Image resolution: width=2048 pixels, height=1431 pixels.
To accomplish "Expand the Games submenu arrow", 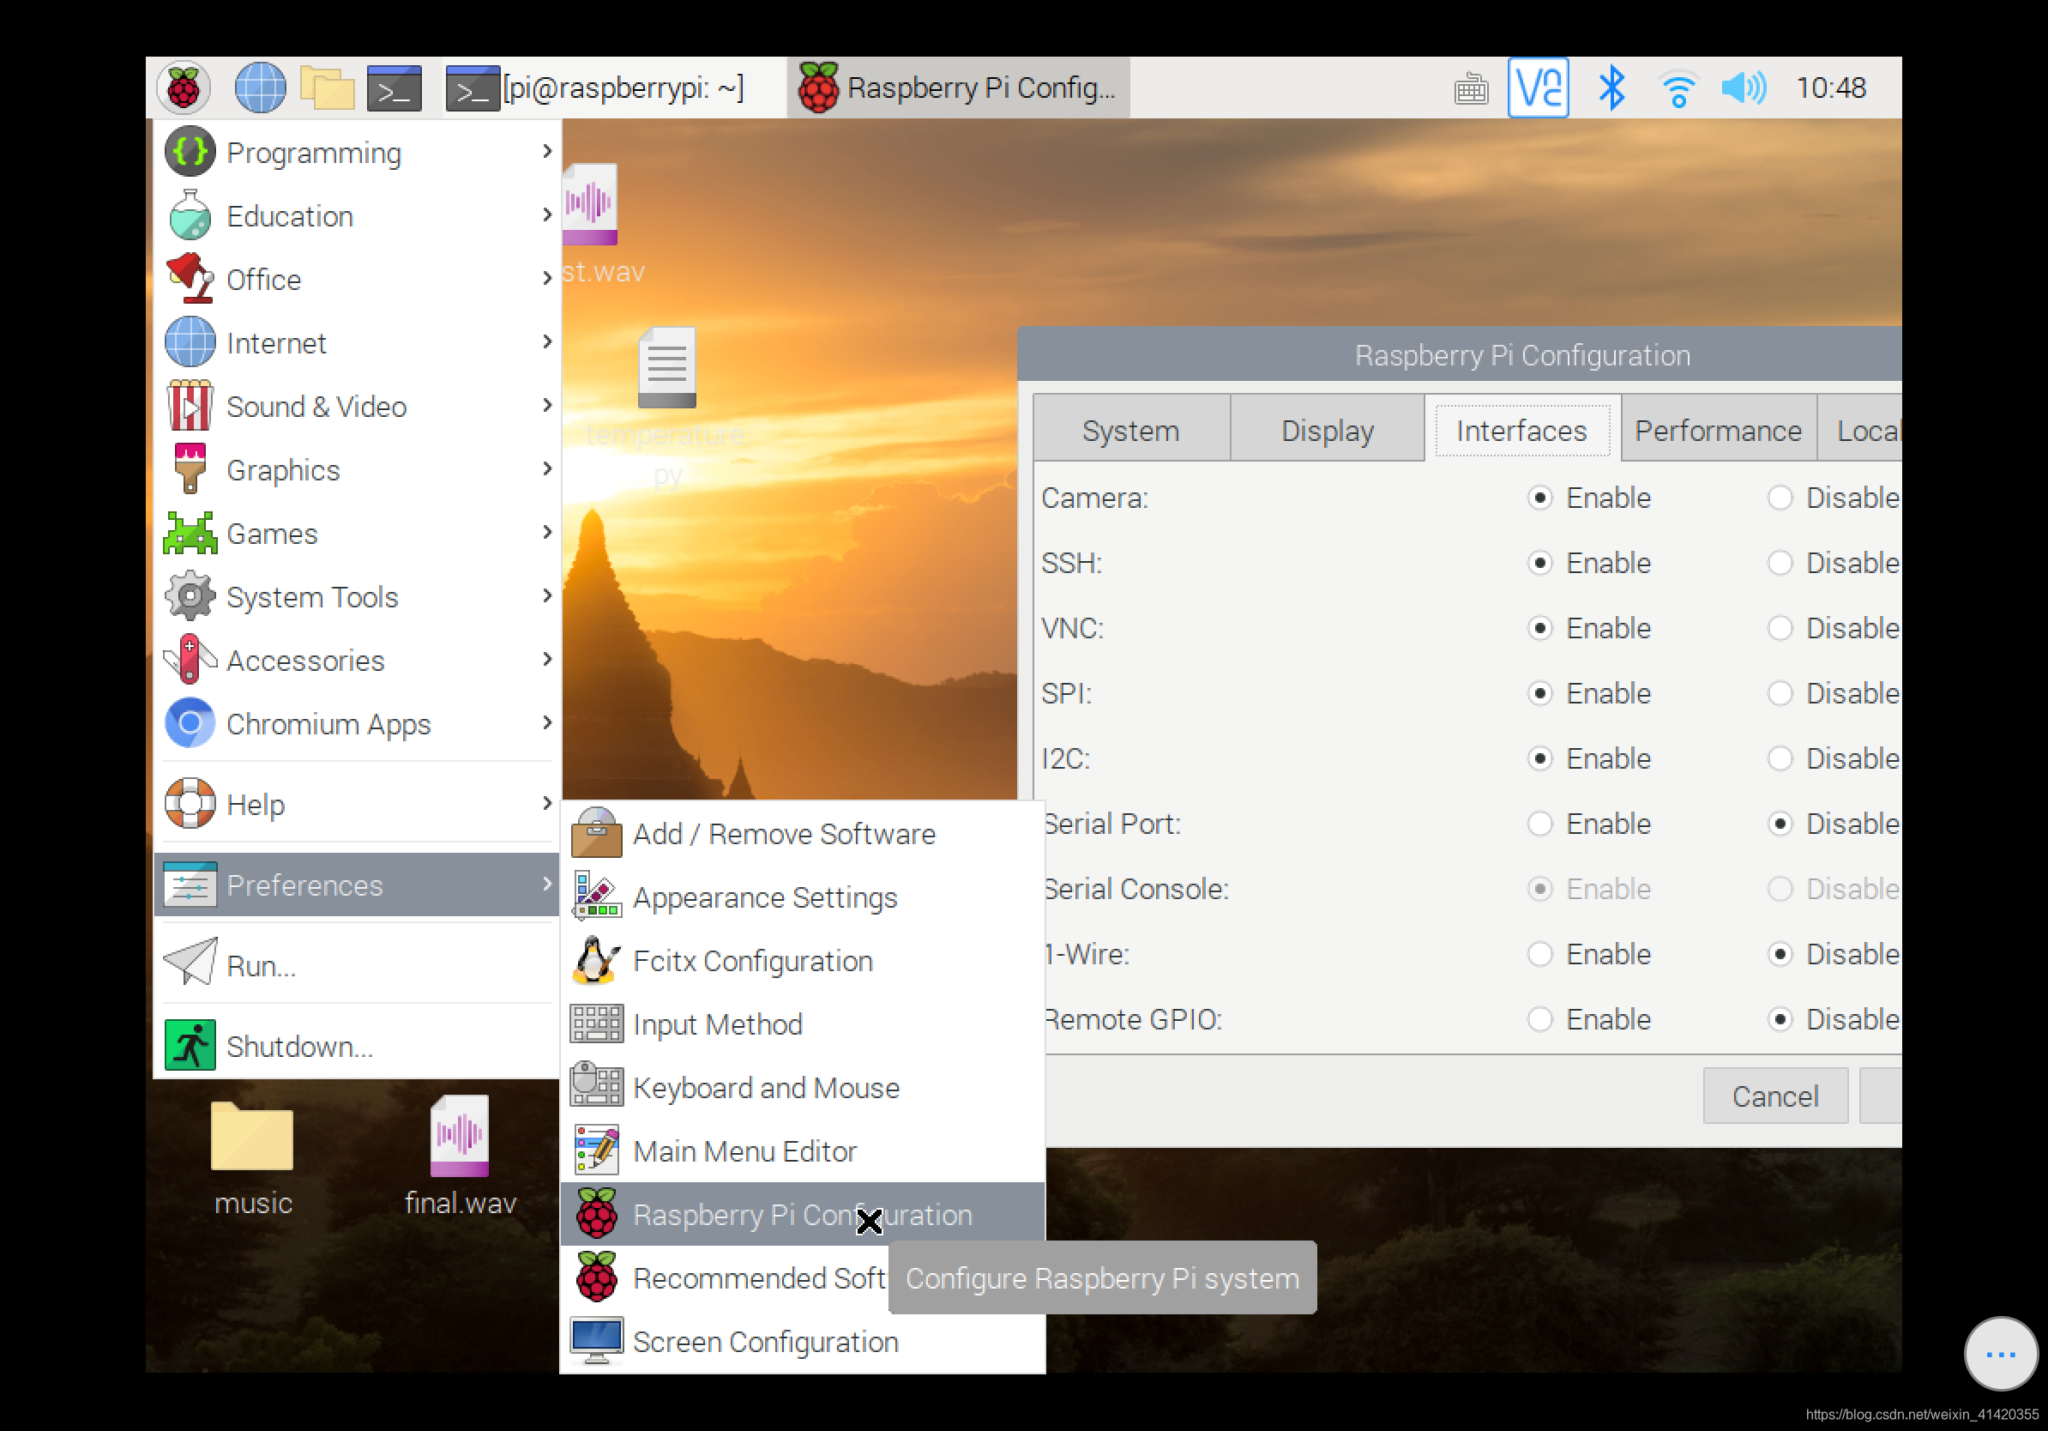I will 547,533.
